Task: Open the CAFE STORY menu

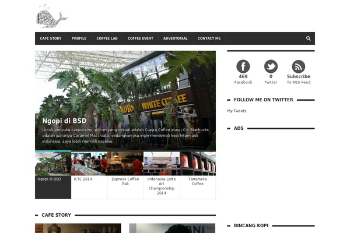Action: pyautogui.click(x=51, y=38)
